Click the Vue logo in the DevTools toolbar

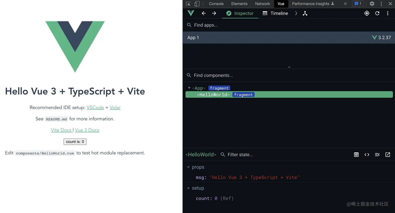point(191,13)
